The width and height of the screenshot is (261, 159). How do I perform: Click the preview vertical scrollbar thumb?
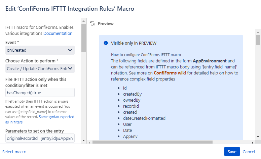point(258,40)
